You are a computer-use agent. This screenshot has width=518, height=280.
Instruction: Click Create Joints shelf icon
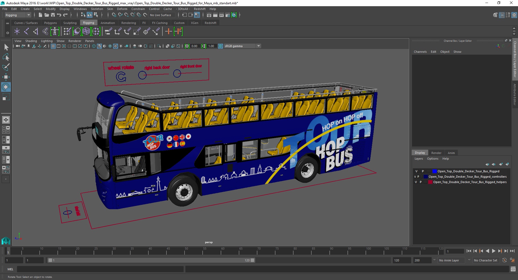tap(26, 31)
